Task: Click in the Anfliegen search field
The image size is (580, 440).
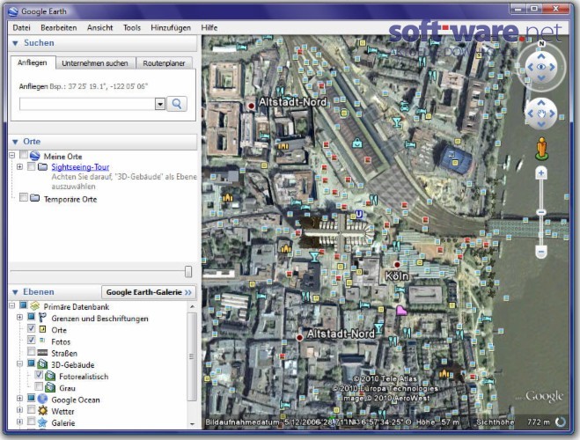Action: click(x=88, y=104)
